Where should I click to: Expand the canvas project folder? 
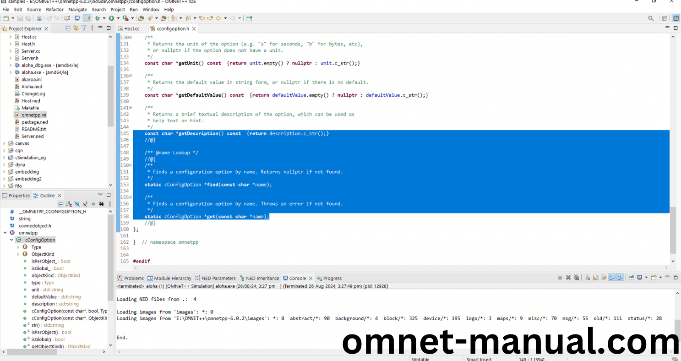4,143
